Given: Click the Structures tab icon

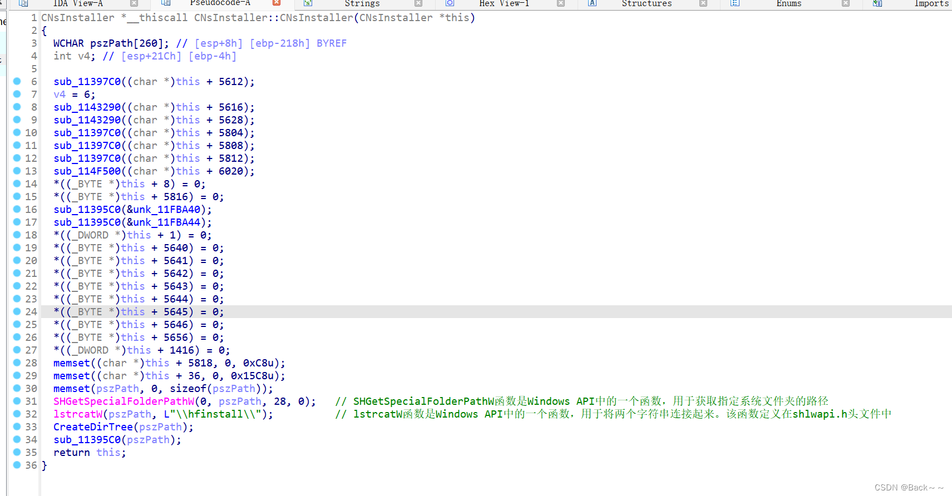Looking at the screenshot, I should pyautogui.click(x=593, y=3).
